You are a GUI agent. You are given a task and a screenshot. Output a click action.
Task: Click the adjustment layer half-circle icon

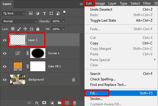52,103
